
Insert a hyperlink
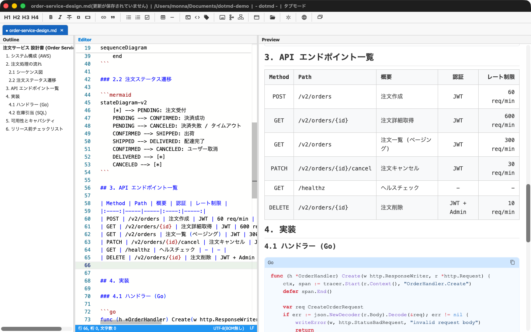[104, 17]
